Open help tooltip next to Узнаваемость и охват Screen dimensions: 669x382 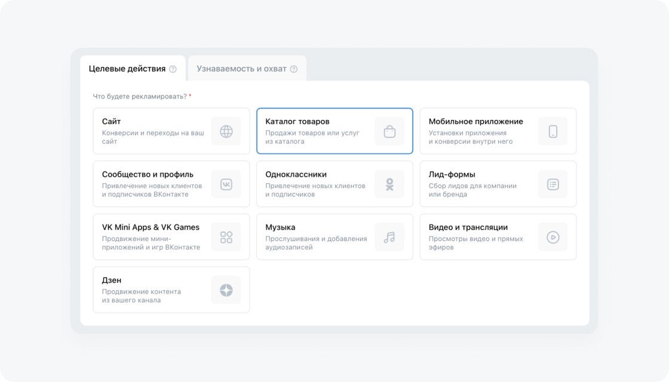coord(293,69)
